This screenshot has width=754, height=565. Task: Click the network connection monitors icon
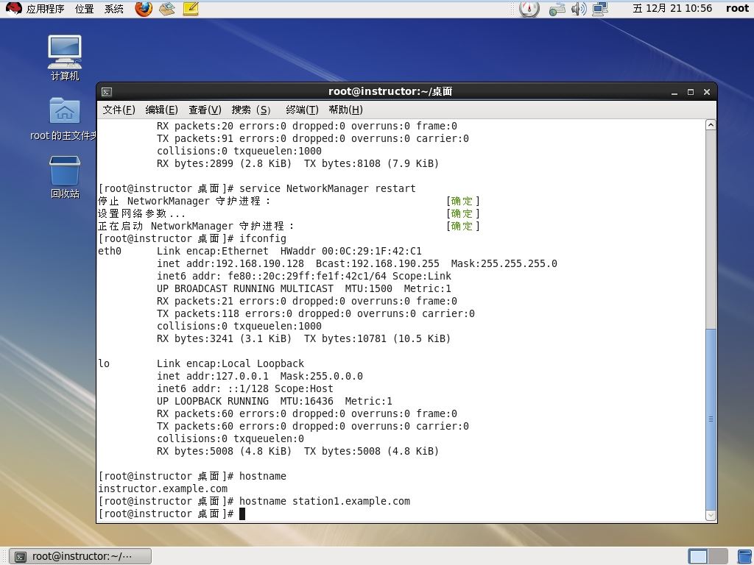pos(600,9)
